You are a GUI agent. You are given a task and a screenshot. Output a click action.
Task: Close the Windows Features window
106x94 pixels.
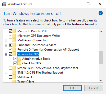pyautogui.click(x=100, y=4)
